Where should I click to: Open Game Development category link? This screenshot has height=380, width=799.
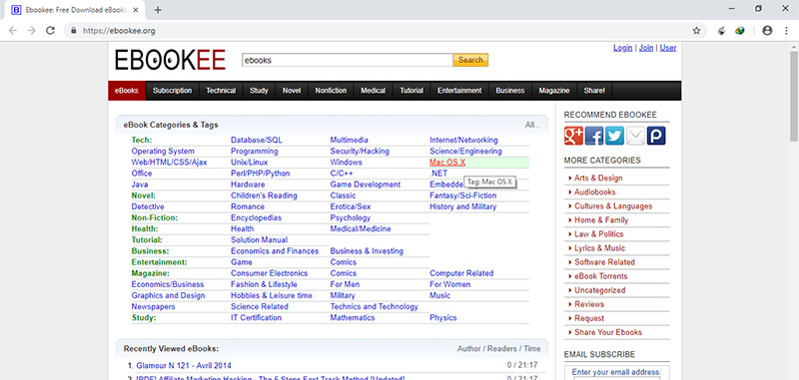coord(366,185)
